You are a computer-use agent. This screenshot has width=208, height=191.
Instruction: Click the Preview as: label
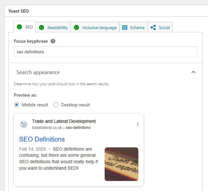pyautogui.click(x=25, y=95)
